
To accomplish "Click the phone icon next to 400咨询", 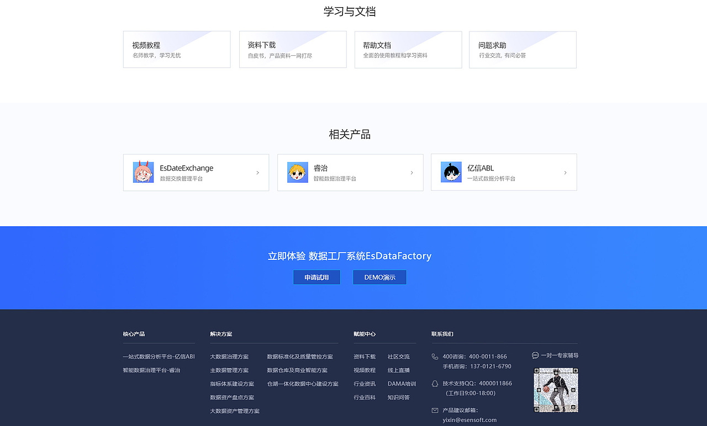I will click(435, 355).
